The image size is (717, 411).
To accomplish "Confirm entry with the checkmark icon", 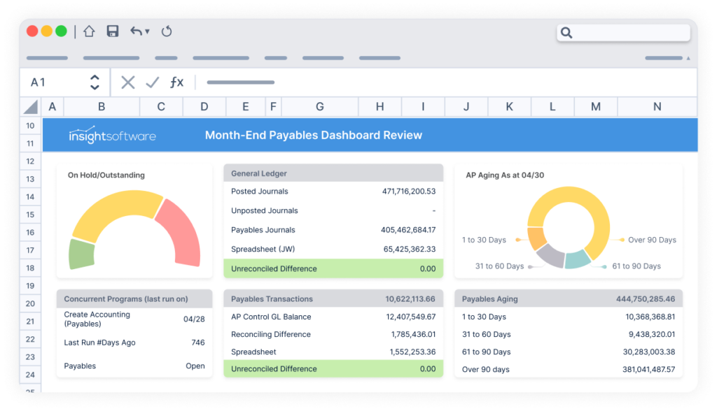I will click(152, 82).
